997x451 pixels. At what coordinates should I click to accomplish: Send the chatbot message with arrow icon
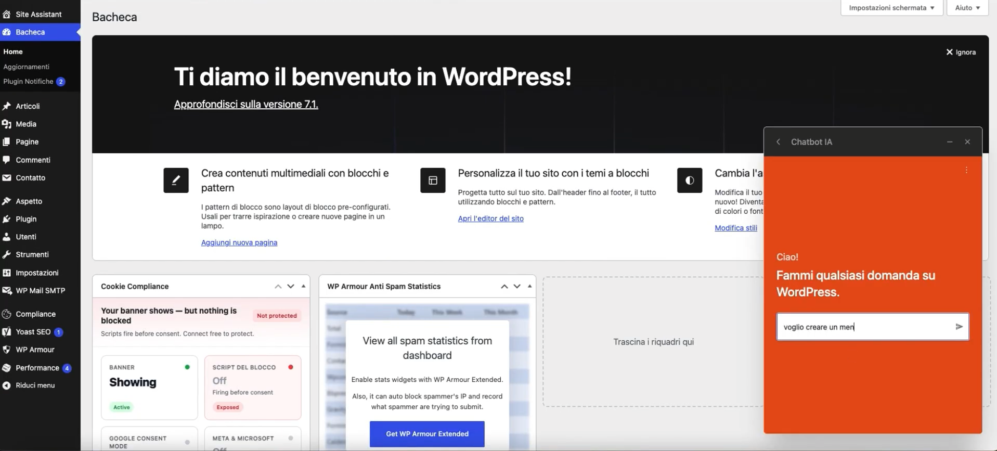959,327
